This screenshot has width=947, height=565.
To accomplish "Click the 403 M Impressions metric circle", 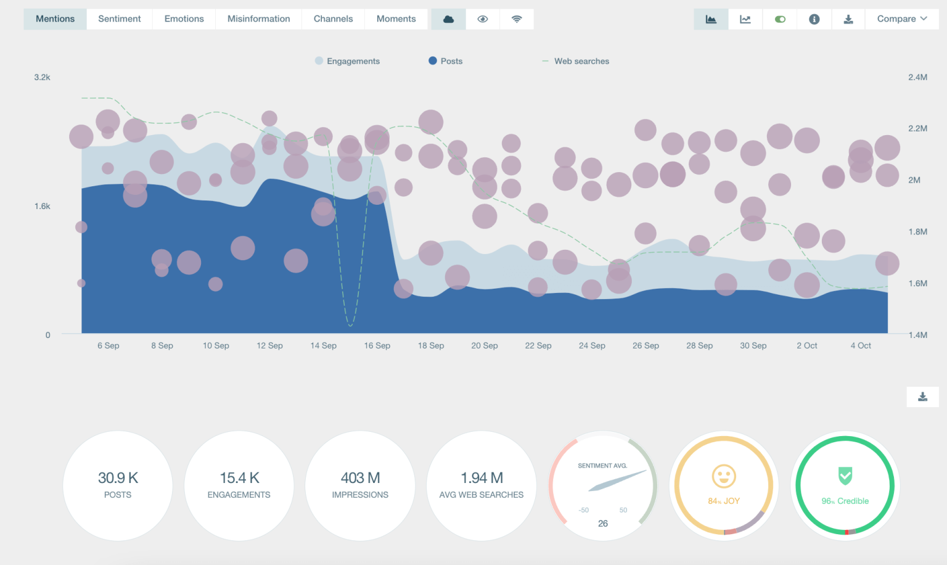I will 360,485.
